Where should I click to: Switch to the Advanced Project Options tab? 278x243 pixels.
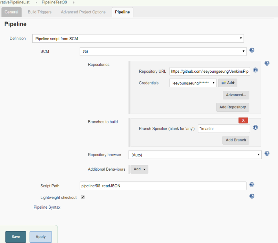83,12
